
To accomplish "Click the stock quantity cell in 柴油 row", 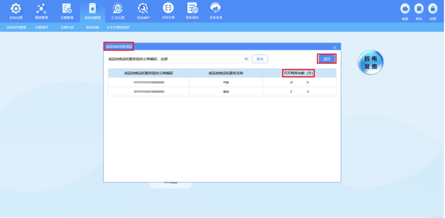I will coord(299,91).
